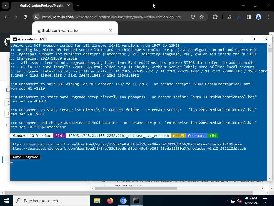Viewport: 274px width, 206px height.
Task: Close the MediaCreationTool.bat tab
Action: click(68, 5)
